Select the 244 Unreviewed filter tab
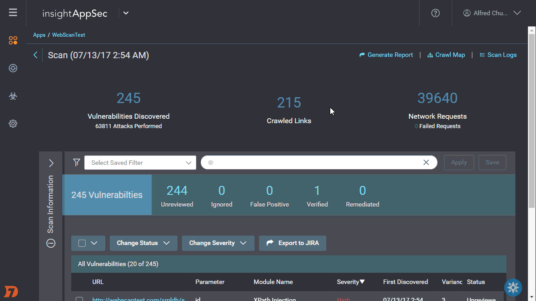This screenshot has width=536, height=301. [x=177, y=195]
